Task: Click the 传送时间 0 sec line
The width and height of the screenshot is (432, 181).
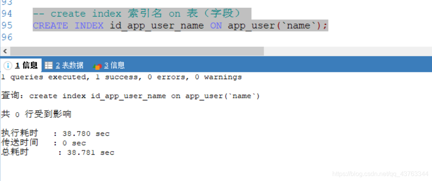Action: (43, 143)
